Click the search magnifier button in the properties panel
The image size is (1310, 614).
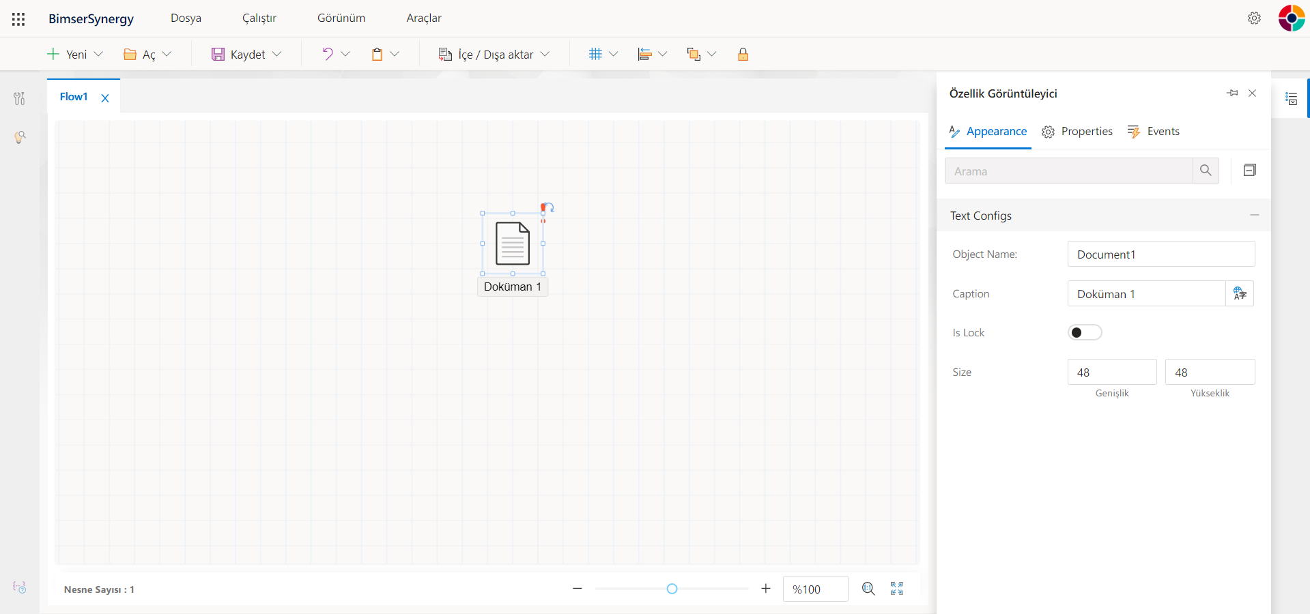[x=1206, y=171]
